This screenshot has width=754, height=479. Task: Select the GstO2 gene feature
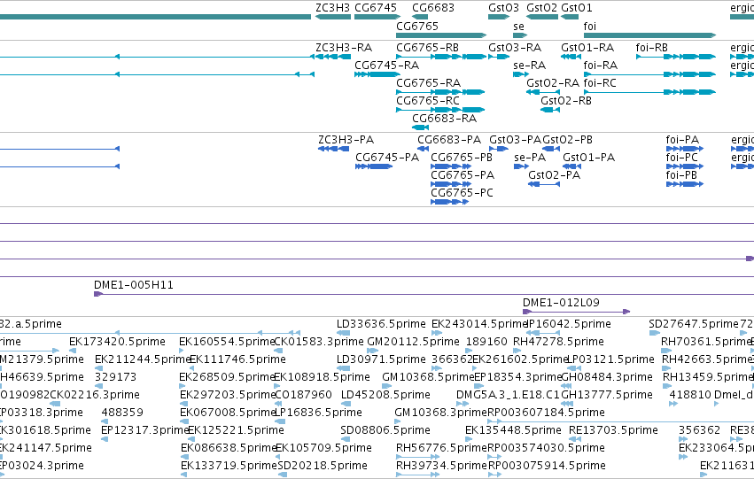(x=542, y=17)
